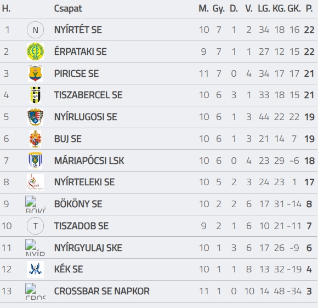
Task: Click the P. points column header
Action: click(309, 9)
